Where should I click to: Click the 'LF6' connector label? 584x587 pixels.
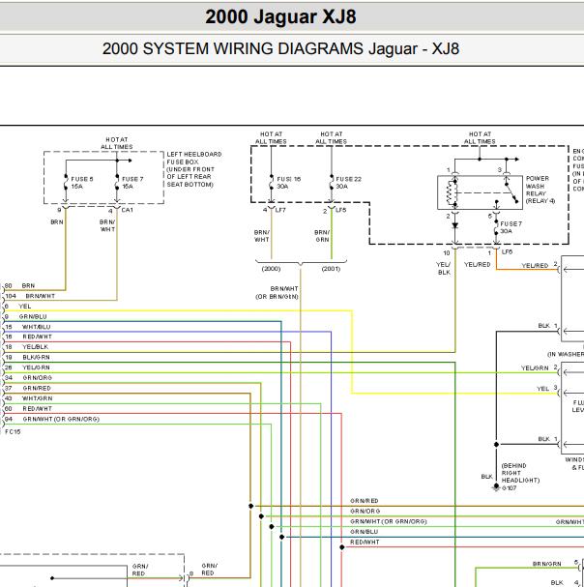coord(507,252)
